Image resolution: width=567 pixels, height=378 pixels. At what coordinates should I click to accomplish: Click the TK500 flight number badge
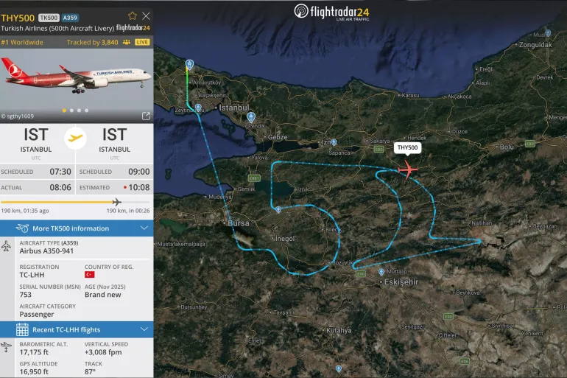click(48, 17)
